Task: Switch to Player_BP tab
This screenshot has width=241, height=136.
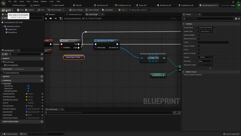Action: click(x=142, y=5)
